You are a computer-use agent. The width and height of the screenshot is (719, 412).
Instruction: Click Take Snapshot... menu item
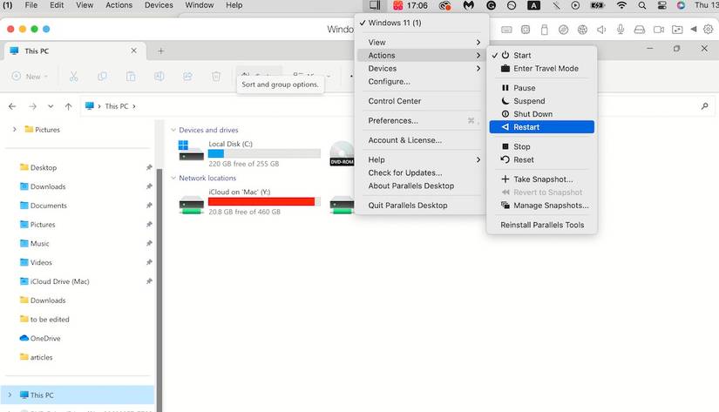542,179
